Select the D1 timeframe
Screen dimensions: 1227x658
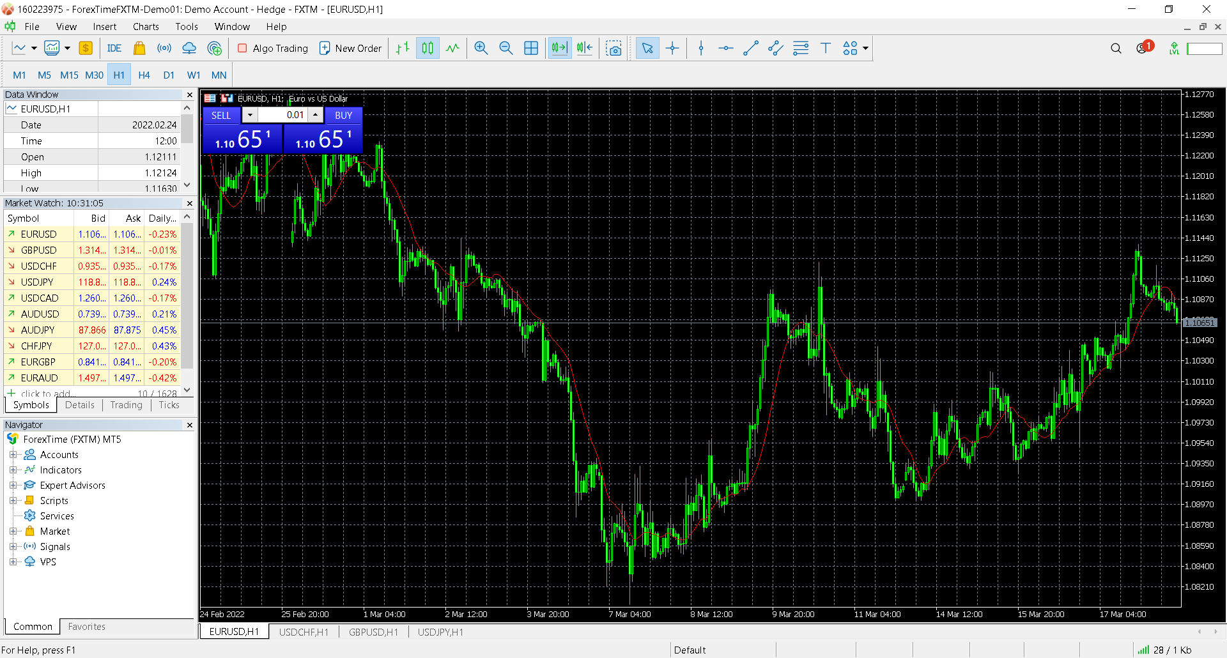pyautogui.click(x=169, y=75)
